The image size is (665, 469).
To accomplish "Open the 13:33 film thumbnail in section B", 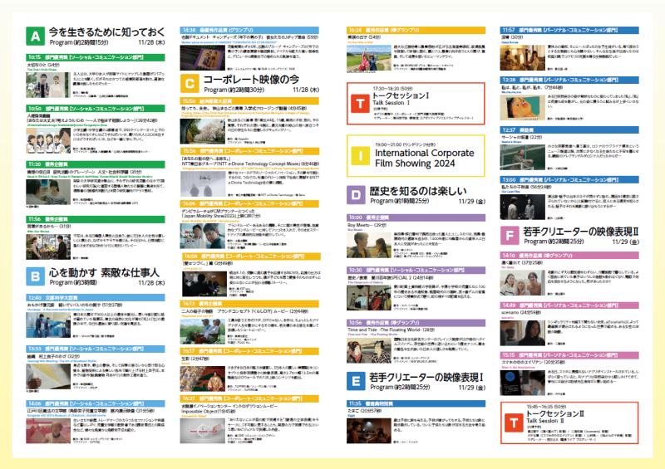I will [48, 376].
